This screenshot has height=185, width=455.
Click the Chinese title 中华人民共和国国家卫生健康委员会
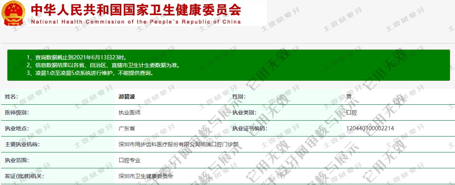coord(136,9)
